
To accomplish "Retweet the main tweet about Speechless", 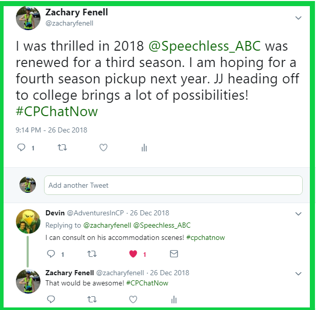I will [x=62, y=148].
